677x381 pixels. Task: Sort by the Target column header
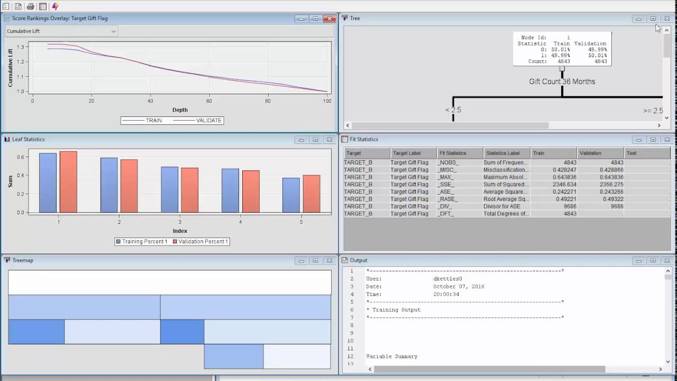(366, 153)
